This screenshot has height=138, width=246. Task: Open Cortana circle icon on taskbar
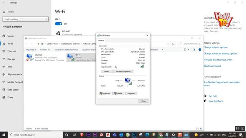tap(66, 135)
